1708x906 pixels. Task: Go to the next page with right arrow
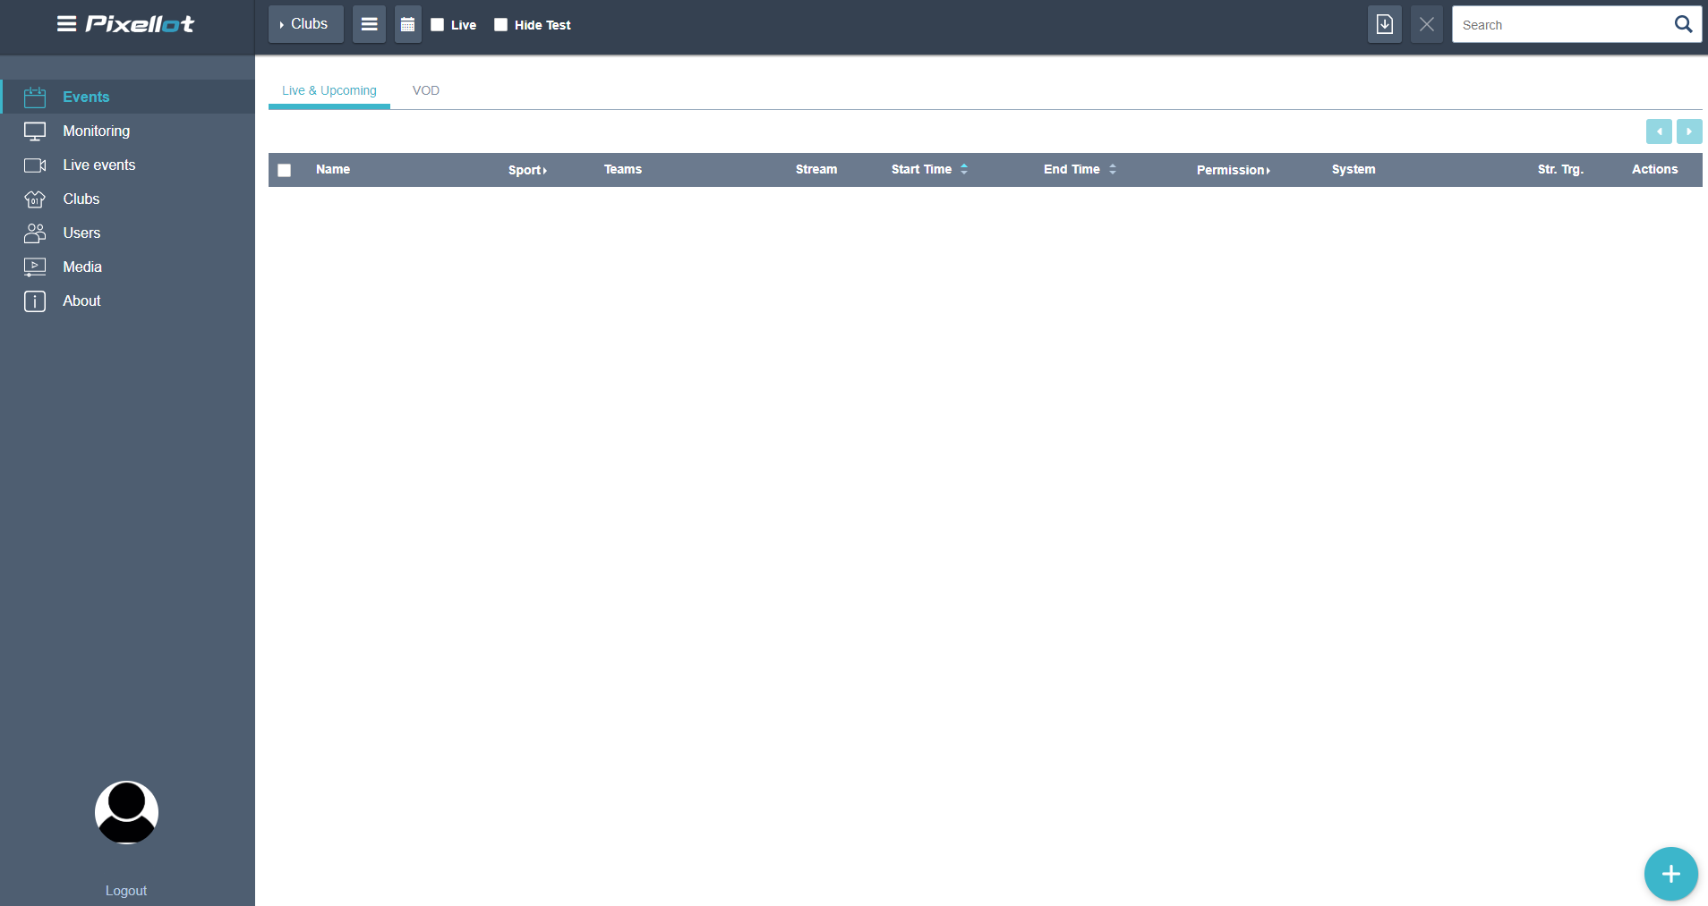point(1689,131)
